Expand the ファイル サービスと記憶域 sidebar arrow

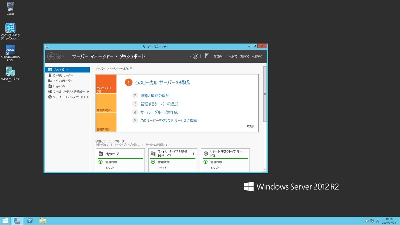pos(88,92)
